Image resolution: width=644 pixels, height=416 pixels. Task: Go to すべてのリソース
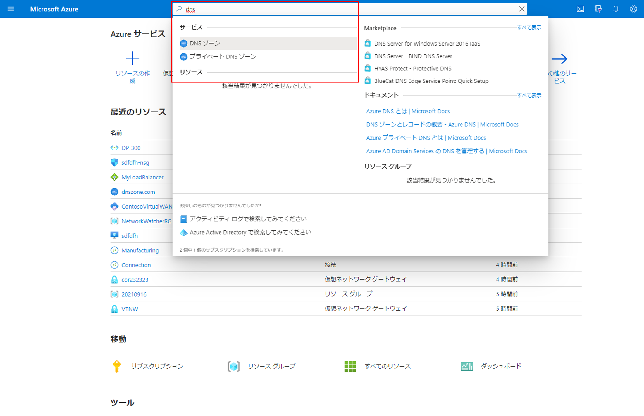pyautogui.click(x=388, y=366)
